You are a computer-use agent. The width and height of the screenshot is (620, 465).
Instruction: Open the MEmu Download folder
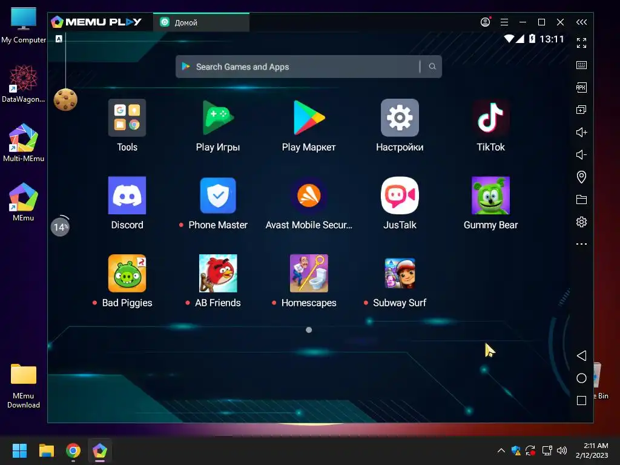pyautogui.click(x=24, y=386)
